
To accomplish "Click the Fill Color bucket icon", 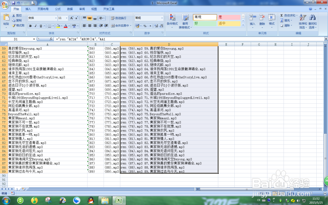I will click(58, 25).
